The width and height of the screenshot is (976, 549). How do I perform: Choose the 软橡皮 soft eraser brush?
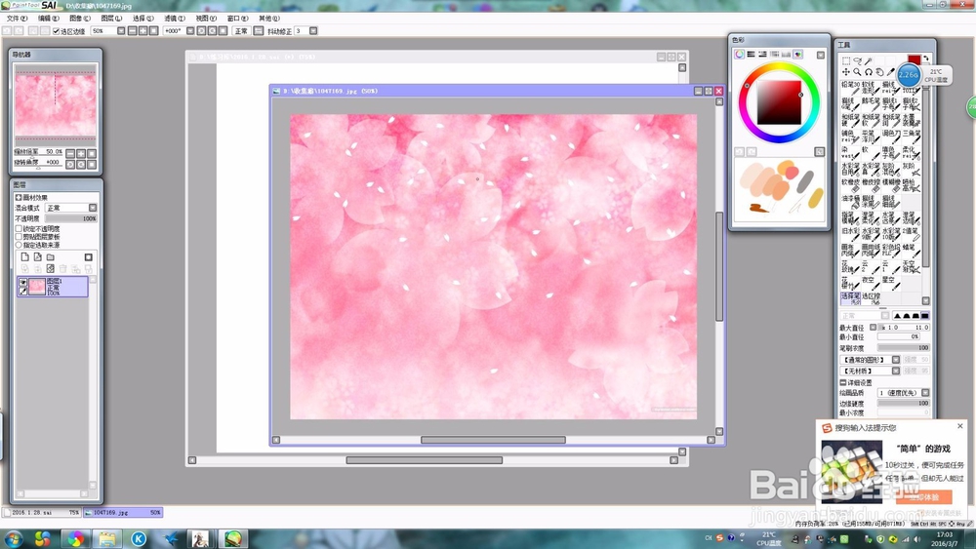point(850,184)
